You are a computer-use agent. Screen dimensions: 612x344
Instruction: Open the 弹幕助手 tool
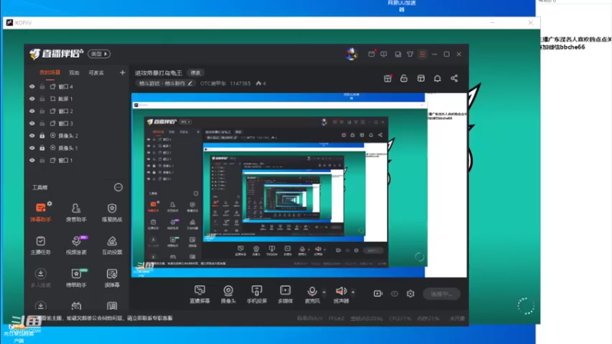tap(41, 213)
